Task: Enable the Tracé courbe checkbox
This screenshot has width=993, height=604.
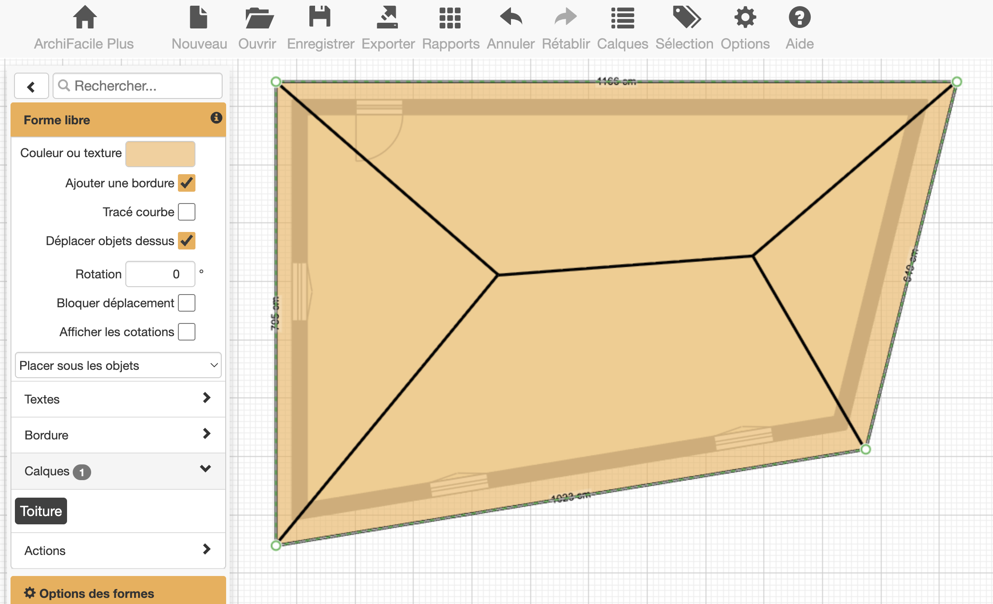Action: [x=187, y=212]
